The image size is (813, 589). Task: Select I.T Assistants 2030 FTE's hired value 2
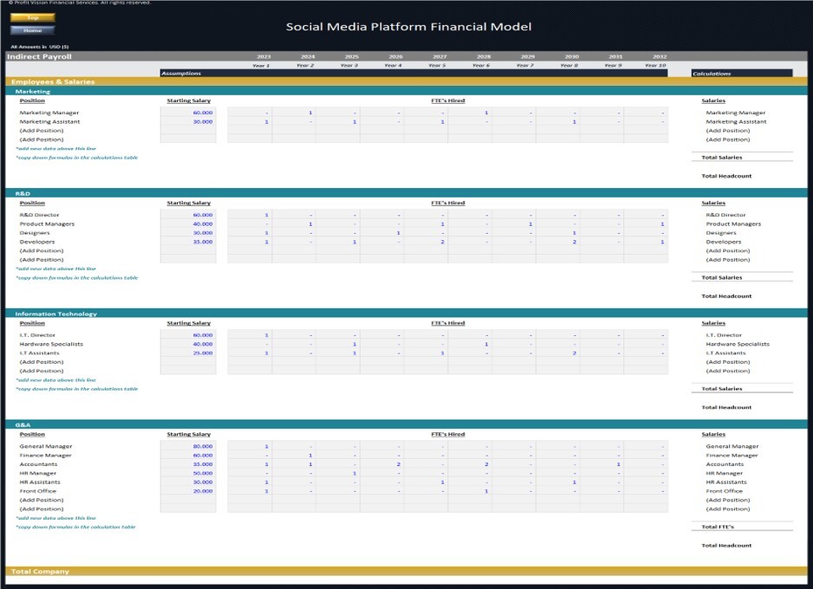click(x=558, y=353)
